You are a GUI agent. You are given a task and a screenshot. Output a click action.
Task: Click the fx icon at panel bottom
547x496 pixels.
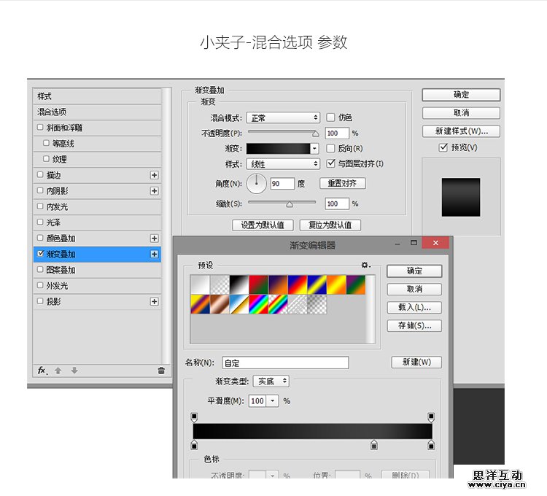tap(42, 371)
